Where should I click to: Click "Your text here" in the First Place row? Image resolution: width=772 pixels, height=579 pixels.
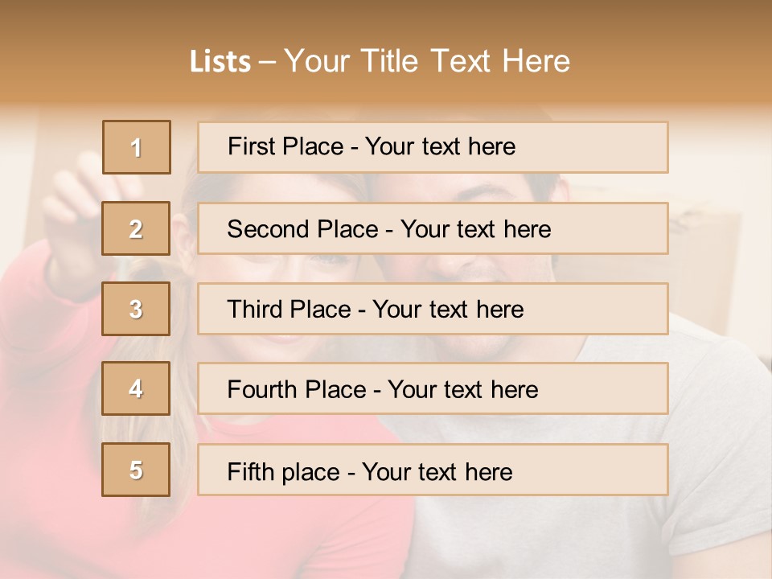pos(440,146)
